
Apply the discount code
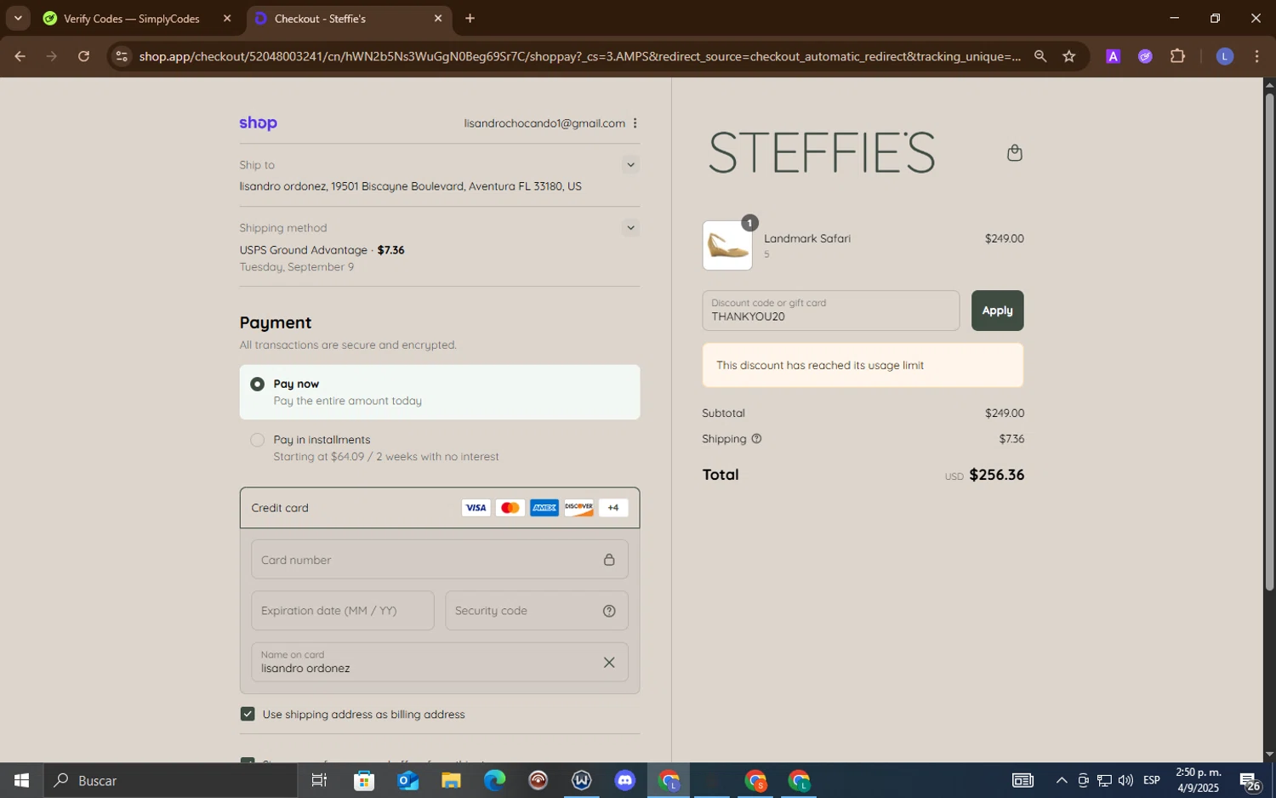point(997,311)
